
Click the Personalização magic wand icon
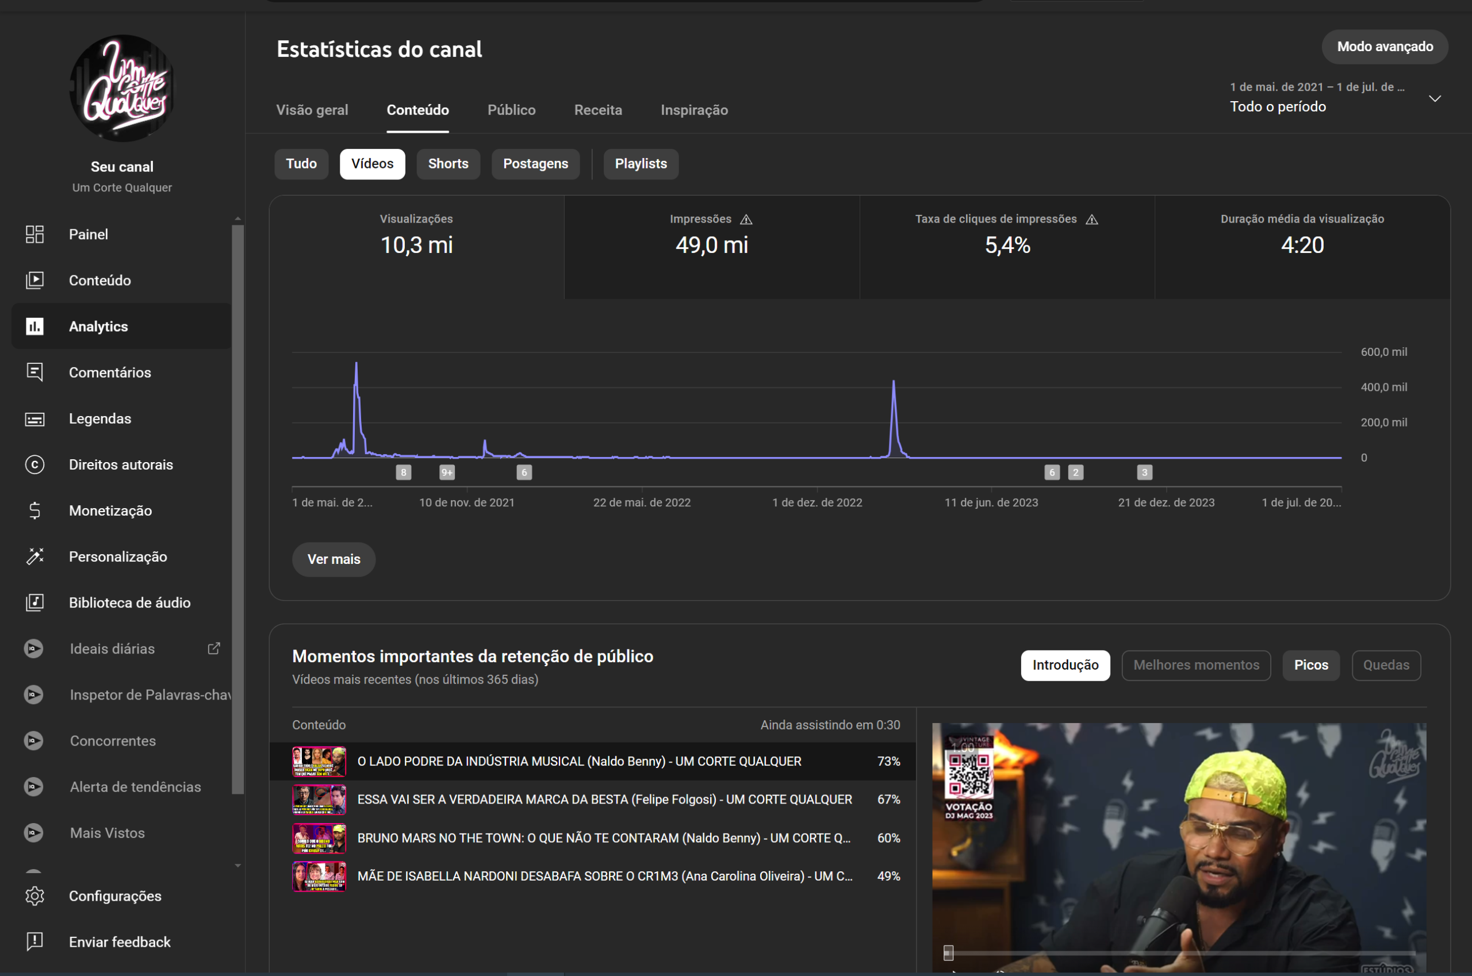34,556
